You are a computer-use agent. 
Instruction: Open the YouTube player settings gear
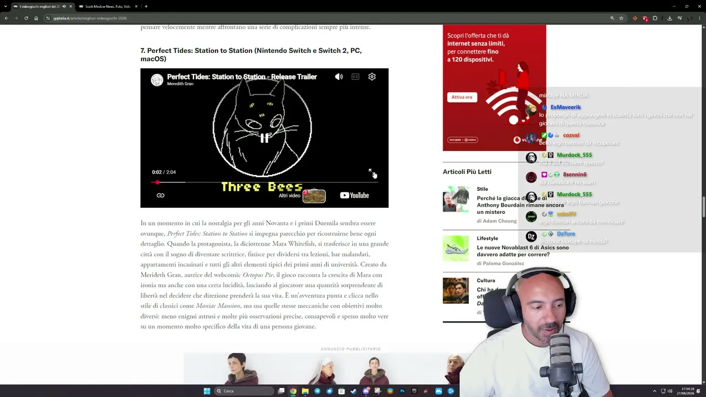(x=372, y=77)
